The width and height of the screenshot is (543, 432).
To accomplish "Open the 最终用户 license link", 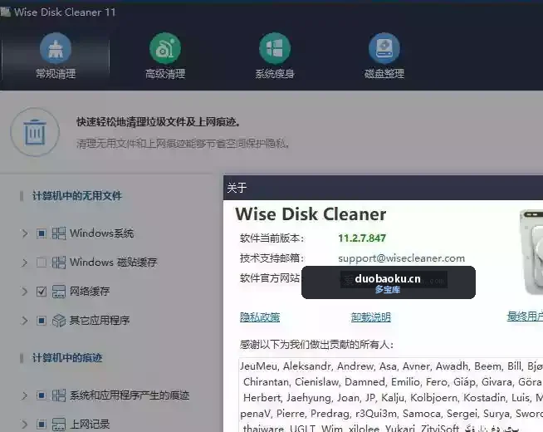I will [x=525, y=317].
